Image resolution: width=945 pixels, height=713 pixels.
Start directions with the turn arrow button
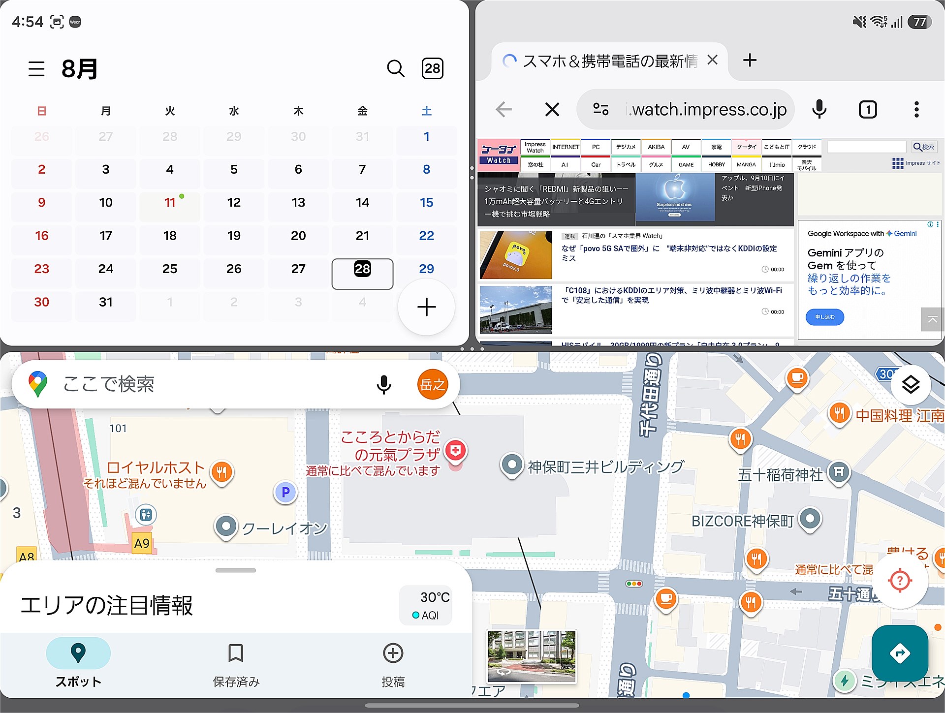coord(900,653)
